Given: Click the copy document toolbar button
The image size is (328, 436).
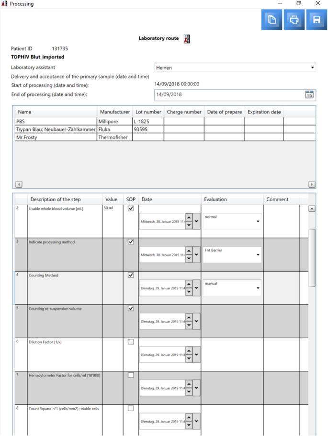Looking at the screenshot, I should (x=271, y=20).
